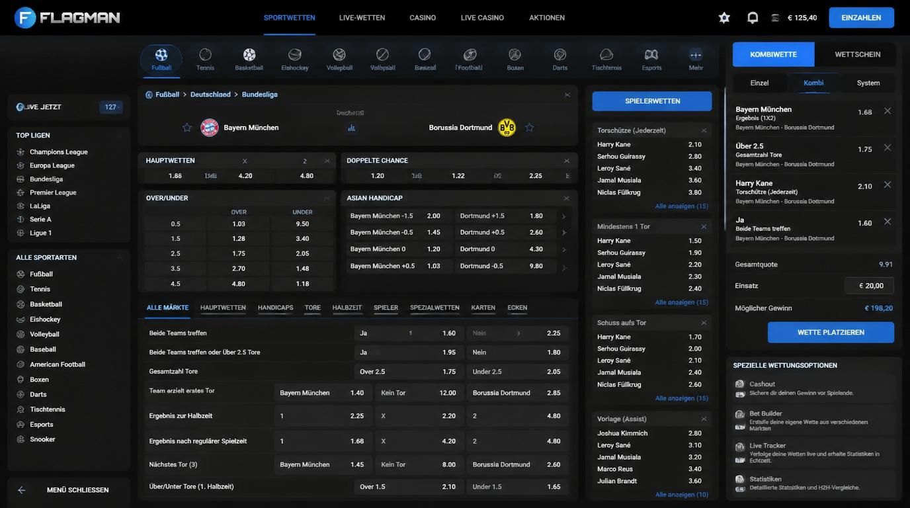Collapse the Vorlage (Assist) panel
Screen dimensions: 910x508
click(704, 419)
